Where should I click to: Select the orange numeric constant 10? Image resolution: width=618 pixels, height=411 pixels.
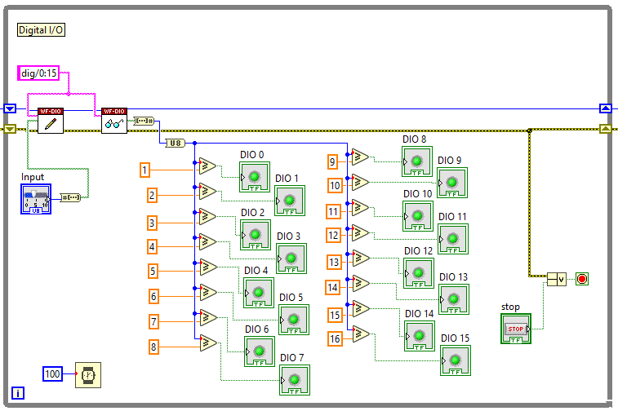(335, 185)
